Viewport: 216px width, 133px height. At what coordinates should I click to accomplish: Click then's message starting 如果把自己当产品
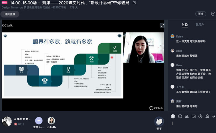coord(193,74)
